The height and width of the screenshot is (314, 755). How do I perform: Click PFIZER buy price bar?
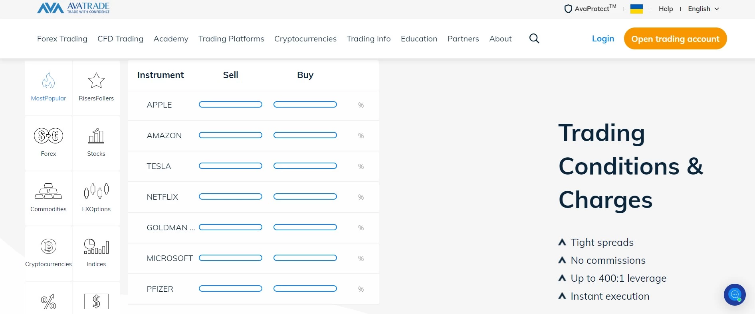pos(305,288)
